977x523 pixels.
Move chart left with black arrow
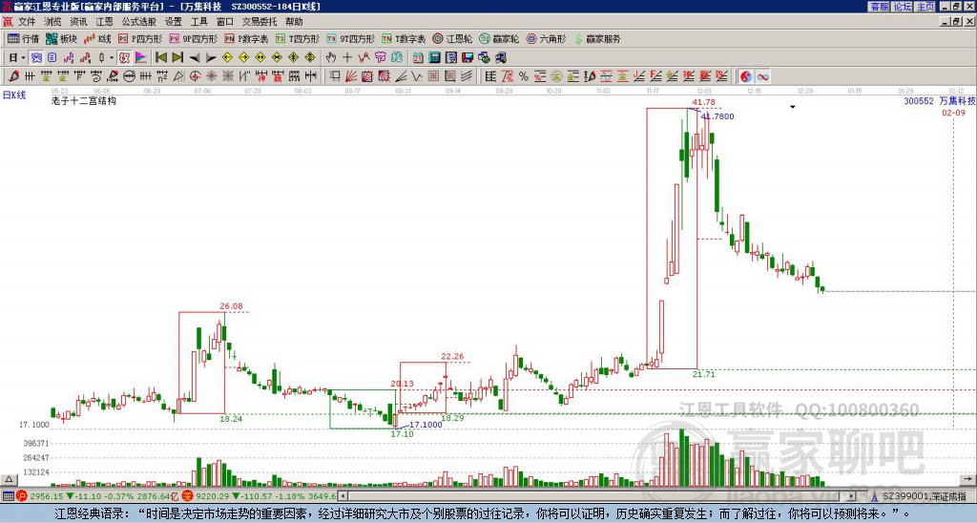click(195, 57)
